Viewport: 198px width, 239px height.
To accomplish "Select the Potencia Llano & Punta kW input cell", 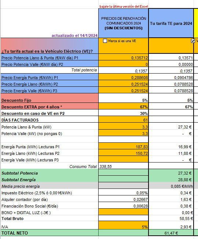I will tap(124, 127).
